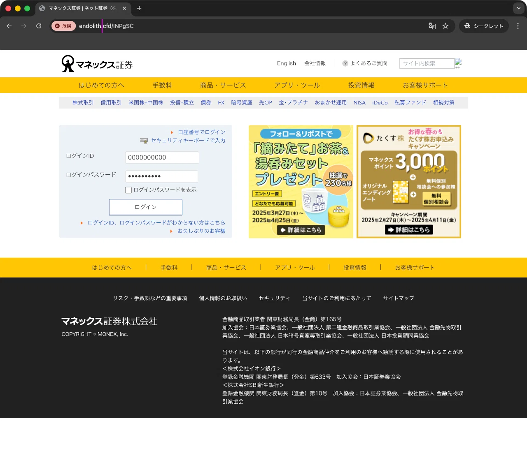Bookmark the page with the star icon
The height and width of the screenshot is (465, 527).
click(445, 26)
